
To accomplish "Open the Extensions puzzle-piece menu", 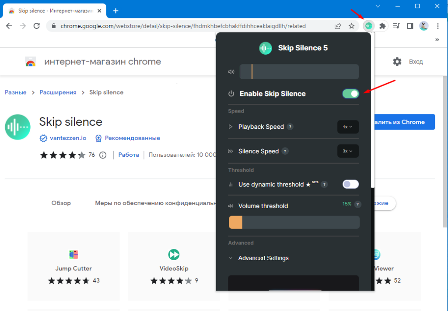I will point(382,26).
